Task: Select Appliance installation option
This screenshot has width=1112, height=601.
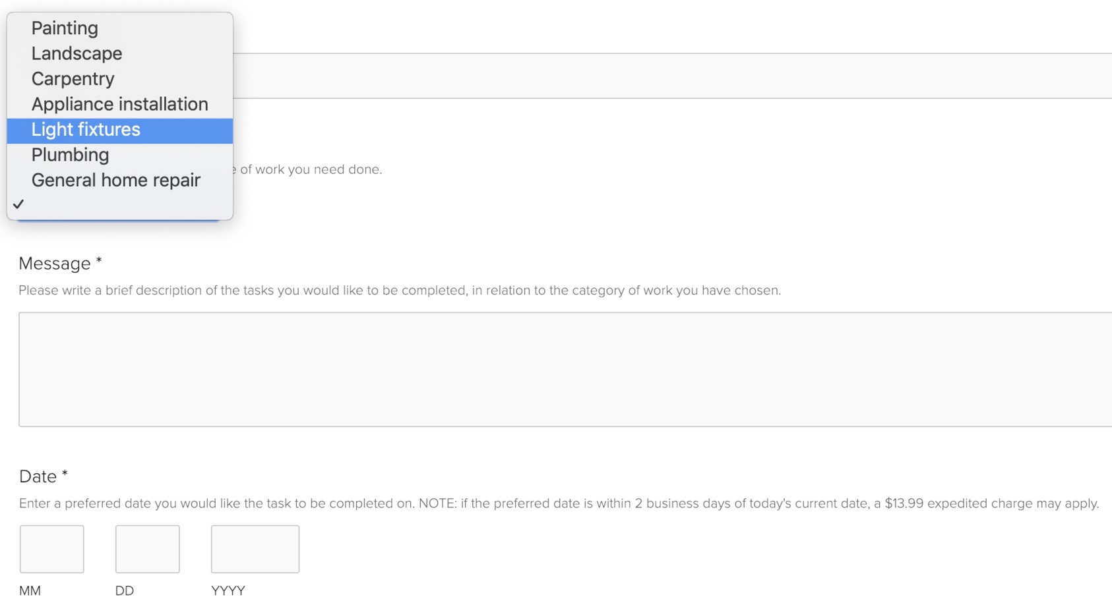Action: 119,104
